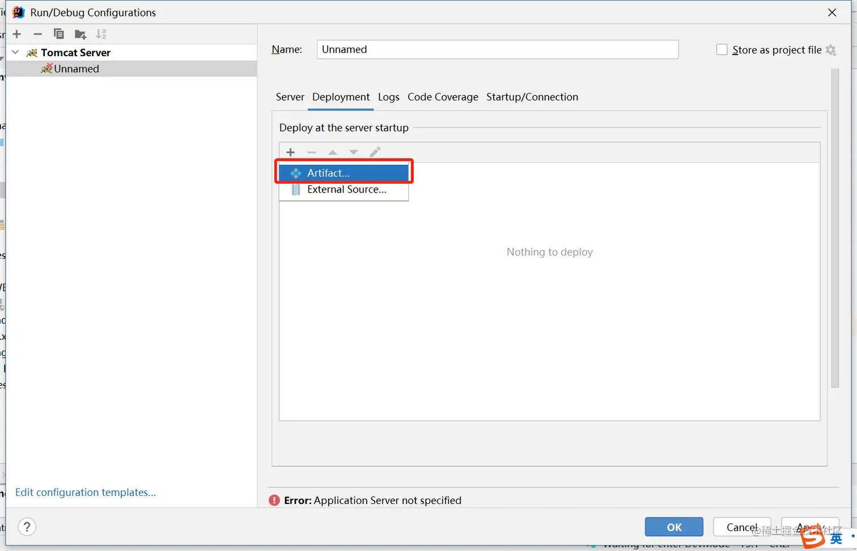The width and height of the screenshot is (857, 551).
Task: Click the add deployment plus icon
Action: pyautogui.click(x=291, y=152)
